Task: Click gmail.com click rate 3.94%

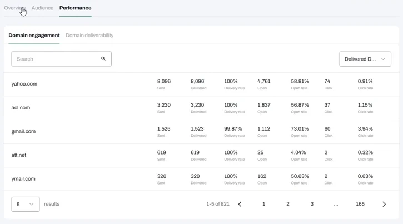Action: point(365,129)
